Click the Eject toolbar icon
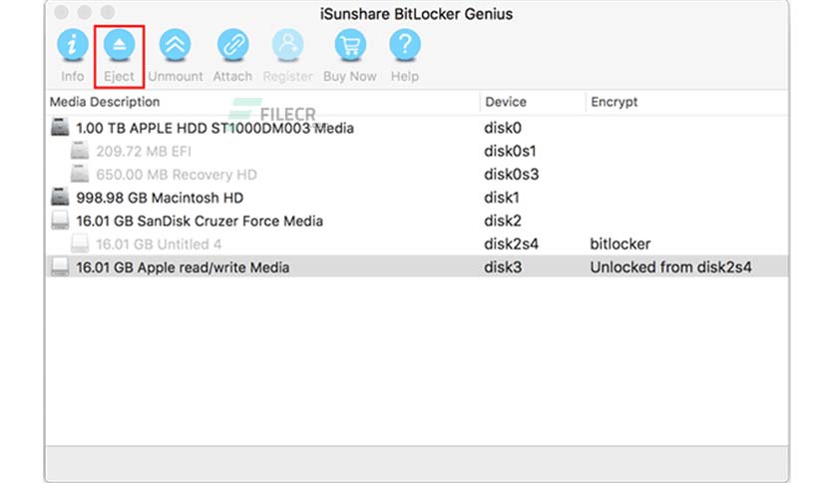The height and width of the screenshot is (483, 834). [x=119, y=45]
